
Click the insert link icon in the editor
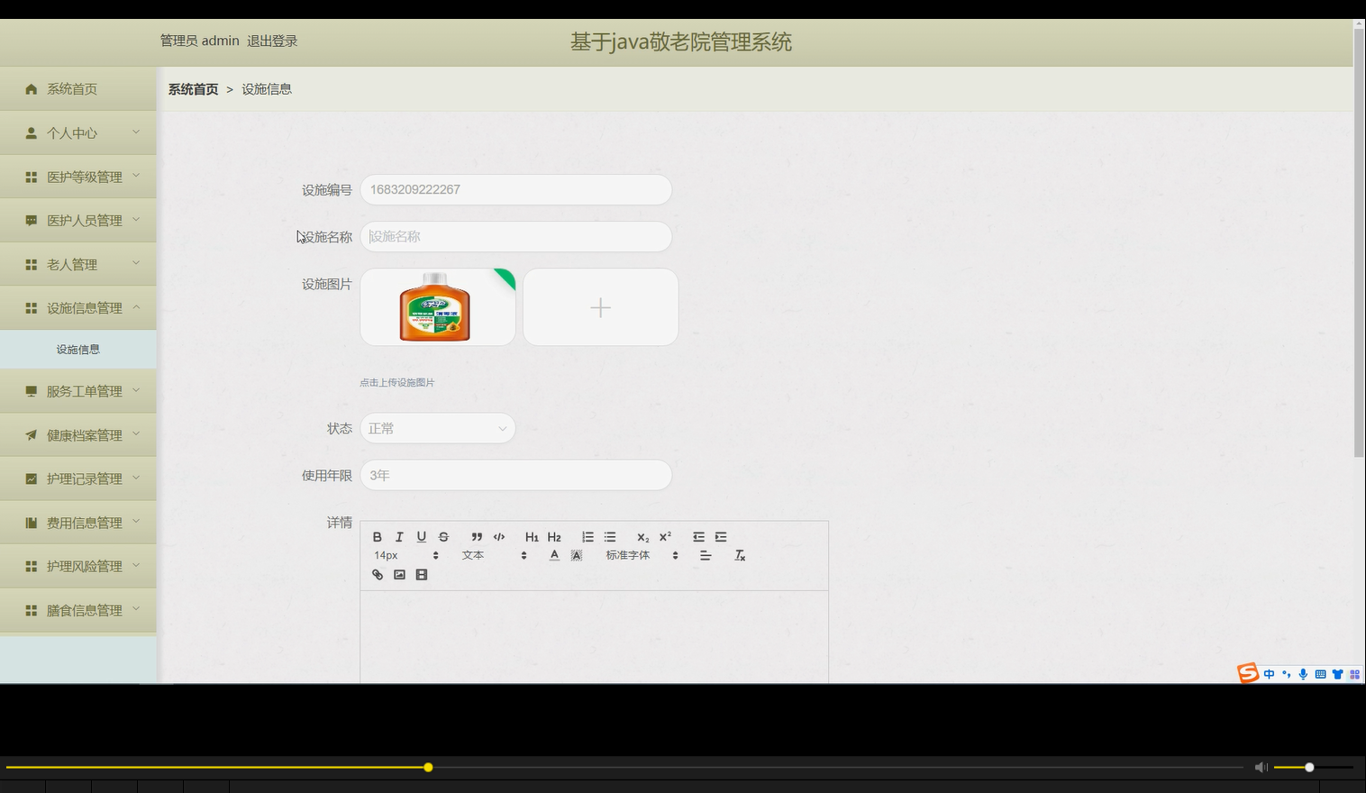coord(377,574)
